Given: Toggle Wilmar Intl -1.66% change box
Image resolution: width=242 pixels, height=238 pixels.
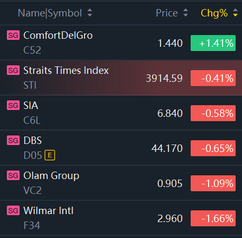Looking at the screenshot, I should [x=213, y=218].
